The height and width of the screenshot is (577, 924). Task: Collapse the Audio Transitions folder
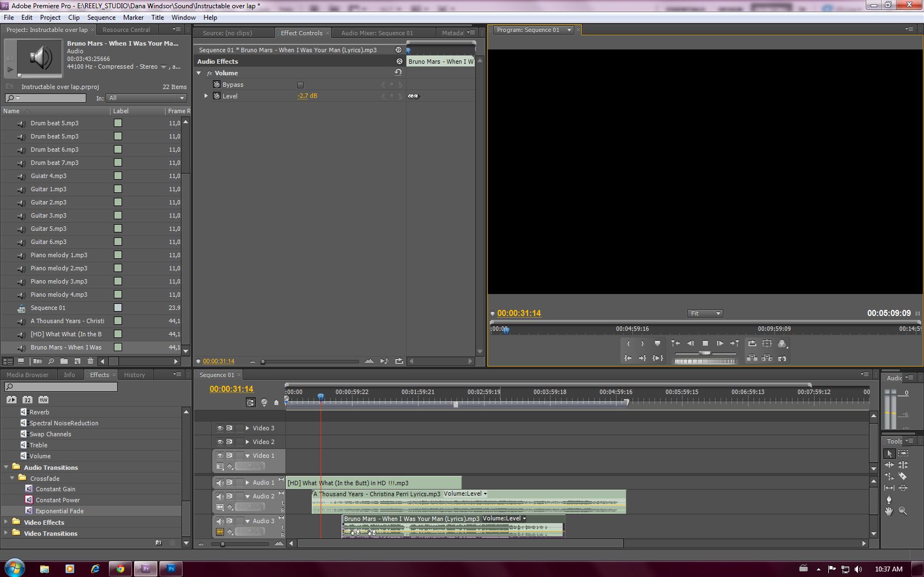click(x=6, y=467)
